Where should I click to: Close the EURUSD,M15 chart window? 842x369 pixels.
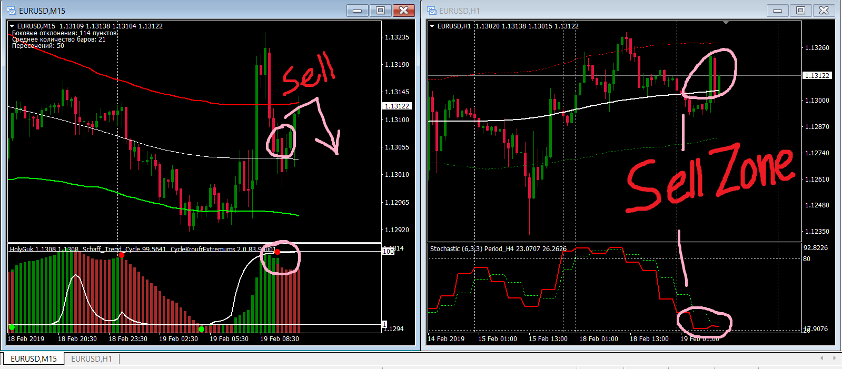coord(403,11)
